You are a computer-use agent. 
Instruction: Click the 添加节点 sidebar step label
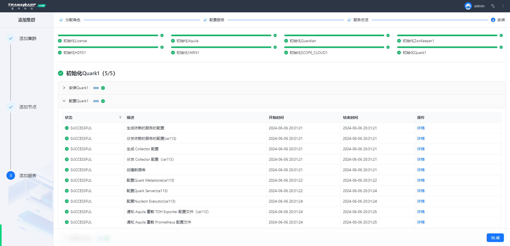(28, 107)
